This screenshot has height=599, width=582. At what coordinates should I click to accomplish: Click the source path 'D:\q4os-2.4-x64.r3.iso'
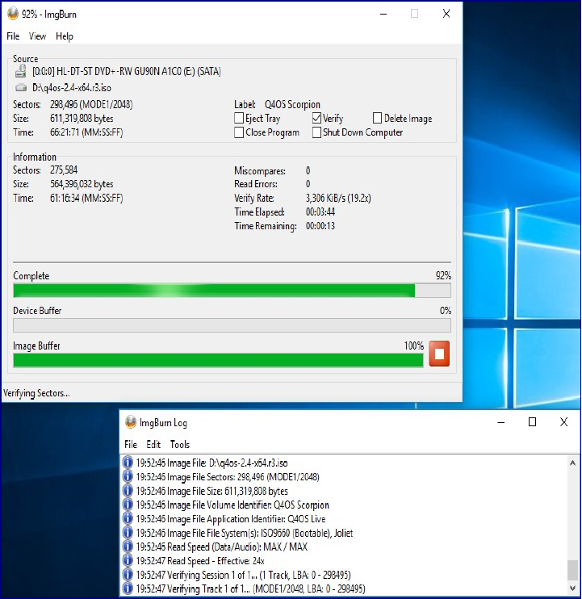point(71,88)
